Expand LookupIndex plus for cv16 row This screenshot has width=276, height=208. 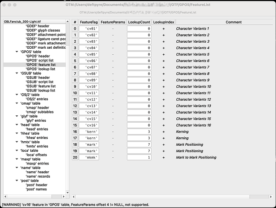(164, 125)
